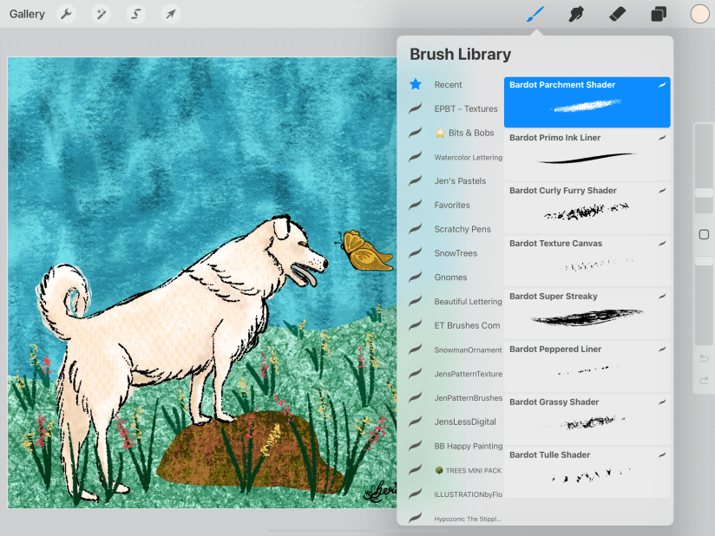The image size is (715, 536).
Task: Open the Favorites brush set
Action: 452,206
